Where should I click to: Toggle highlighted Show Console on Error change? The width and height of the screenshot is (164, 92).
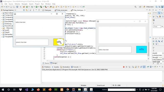(144, 67)
